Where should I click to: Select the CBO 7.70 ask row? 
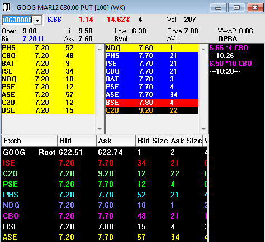coord(152,71)
